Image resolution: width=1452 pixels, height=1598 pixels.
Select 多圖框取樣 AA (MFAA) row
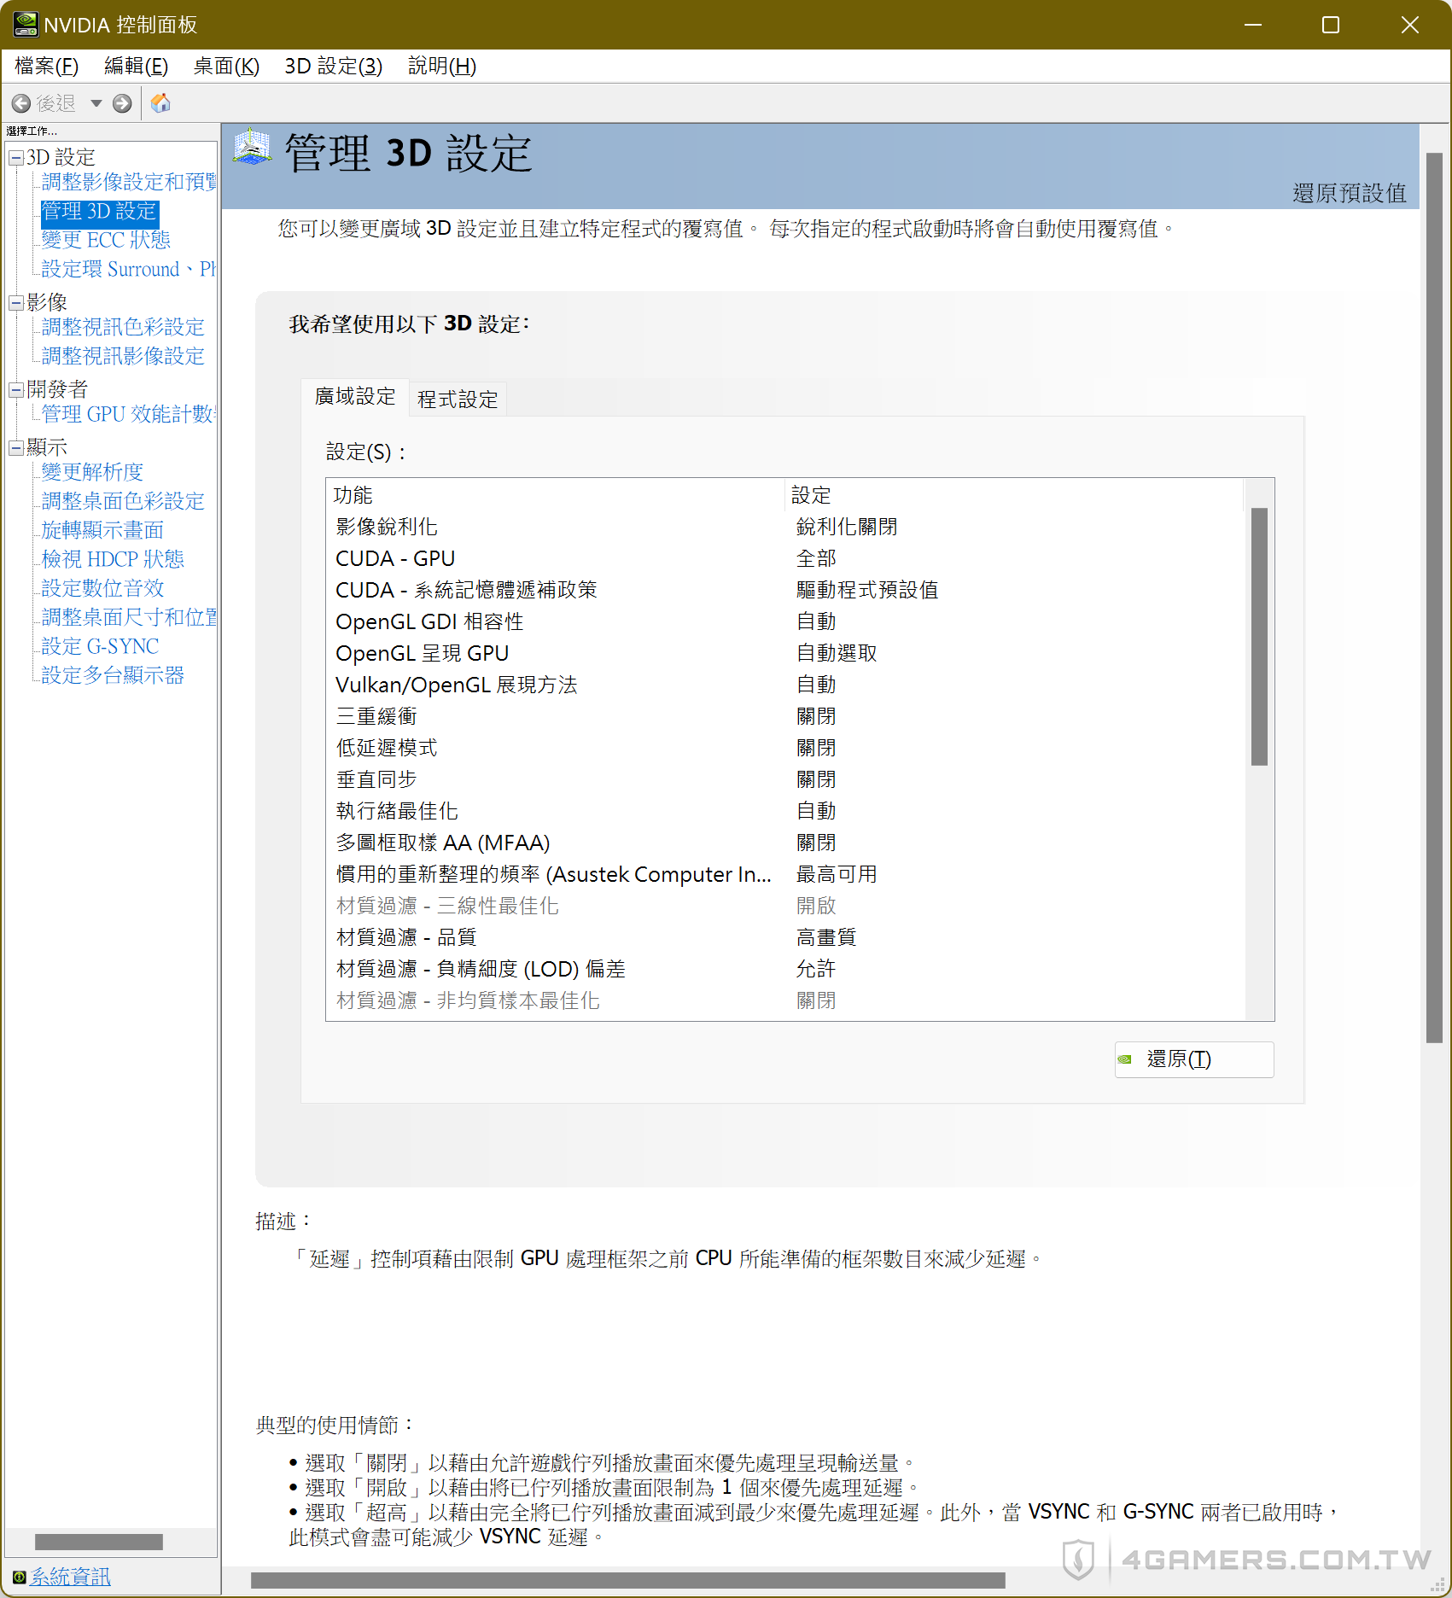(x=785, y=843)
